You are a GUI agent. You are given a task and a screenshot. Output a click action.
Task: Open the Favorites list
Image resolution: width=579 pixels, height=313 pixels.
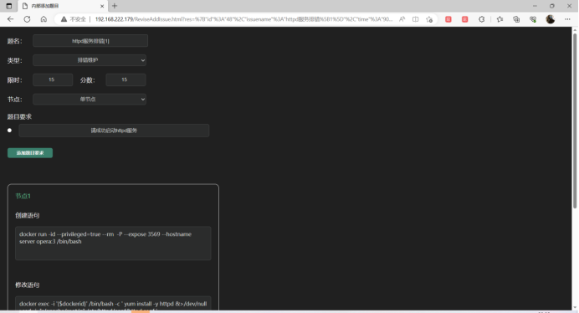(x=500, y=19)
